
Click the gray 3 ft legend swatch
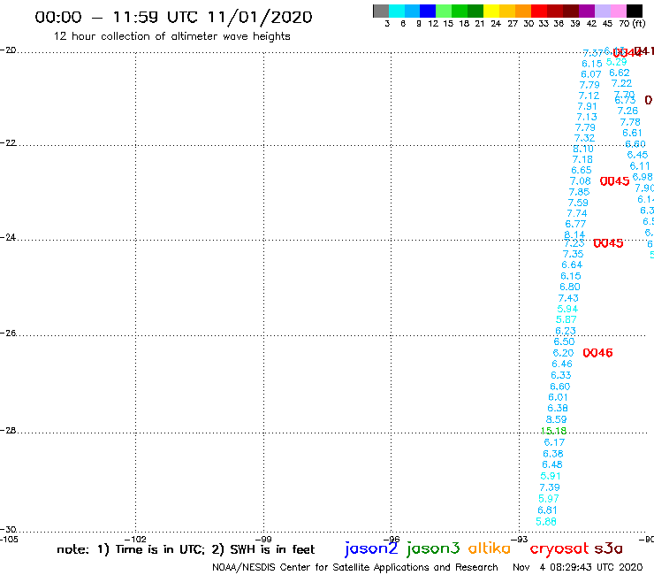[381, 11]
